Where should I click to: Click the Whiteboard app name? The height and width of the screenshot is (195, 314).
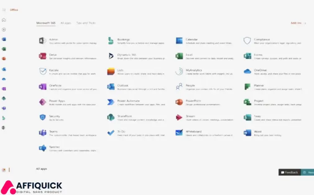[194, 131]
